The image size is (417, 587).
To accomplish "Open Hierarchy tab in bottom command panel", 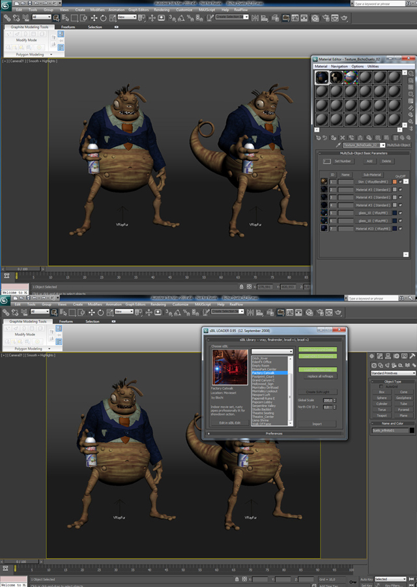I will coord(388,356).
